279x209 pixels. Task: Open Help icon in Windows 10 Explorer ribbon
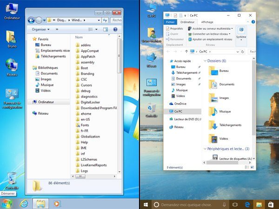(253, 22)
